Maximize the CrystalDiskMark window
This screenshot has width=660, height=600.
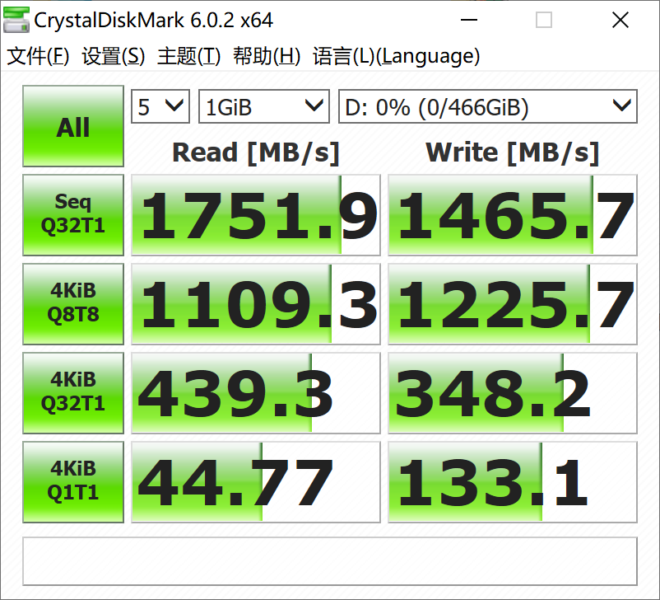click(544, 21)
